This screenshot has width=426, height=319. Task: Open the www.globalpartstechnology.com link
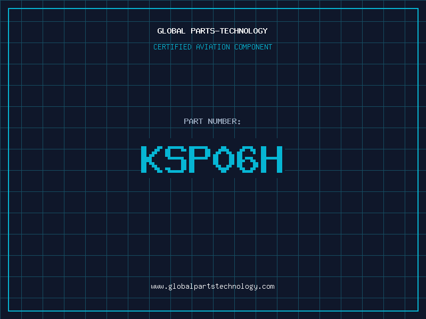(212, 287)
